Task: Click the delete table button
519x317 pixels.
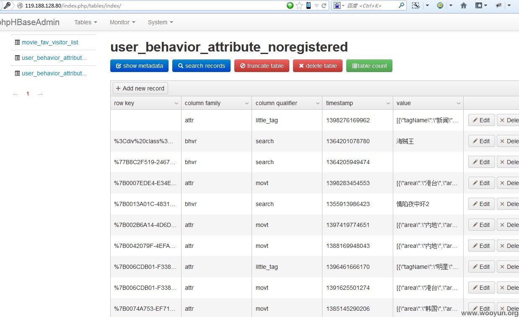Action: [317, 66]
